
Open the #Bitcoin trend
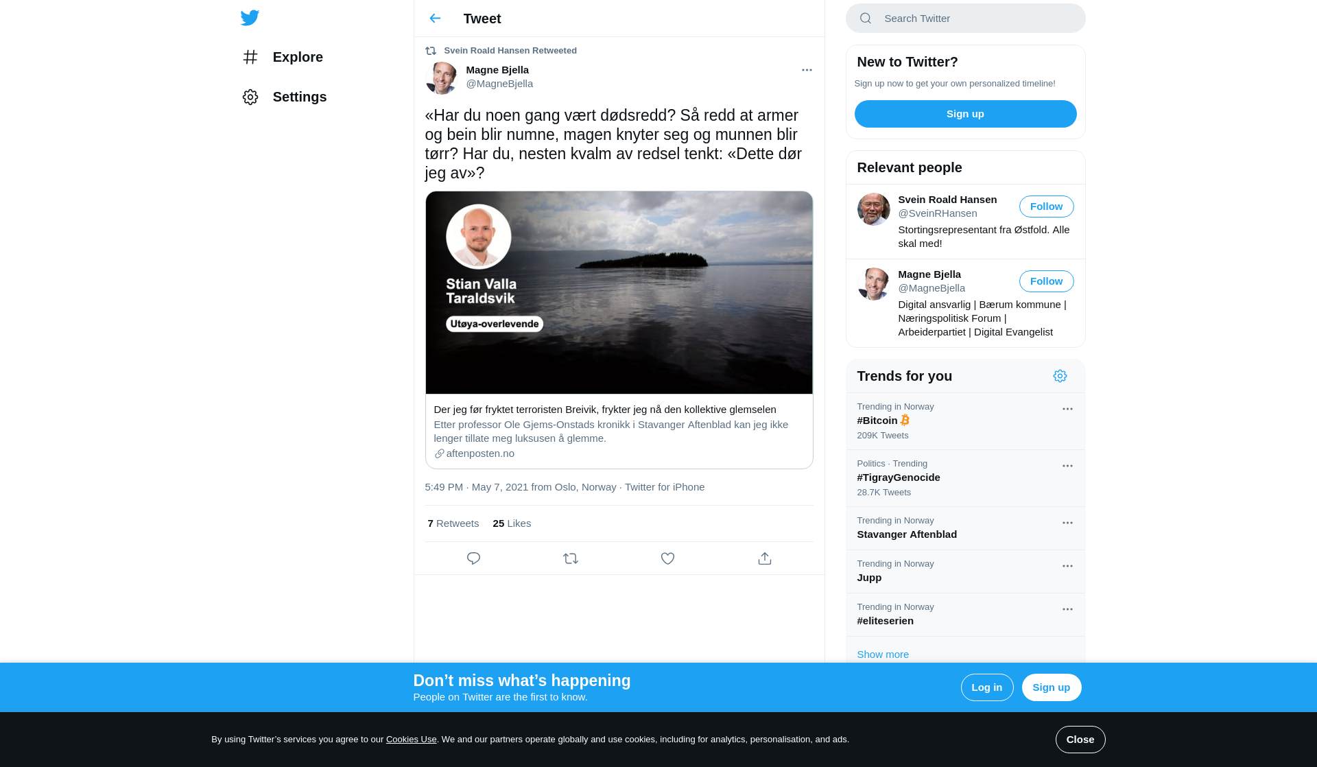point(965,421)
